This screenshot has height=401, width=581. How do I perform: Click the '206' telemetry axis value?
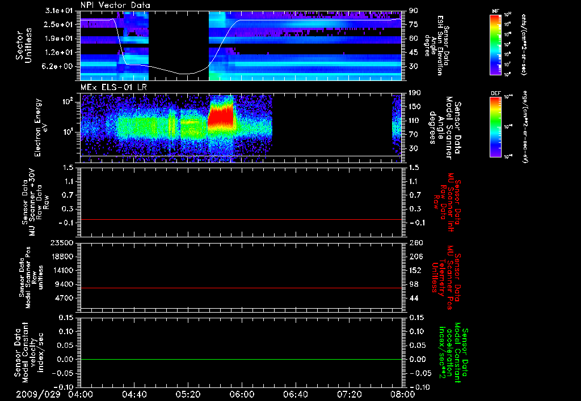coord(416,257)
